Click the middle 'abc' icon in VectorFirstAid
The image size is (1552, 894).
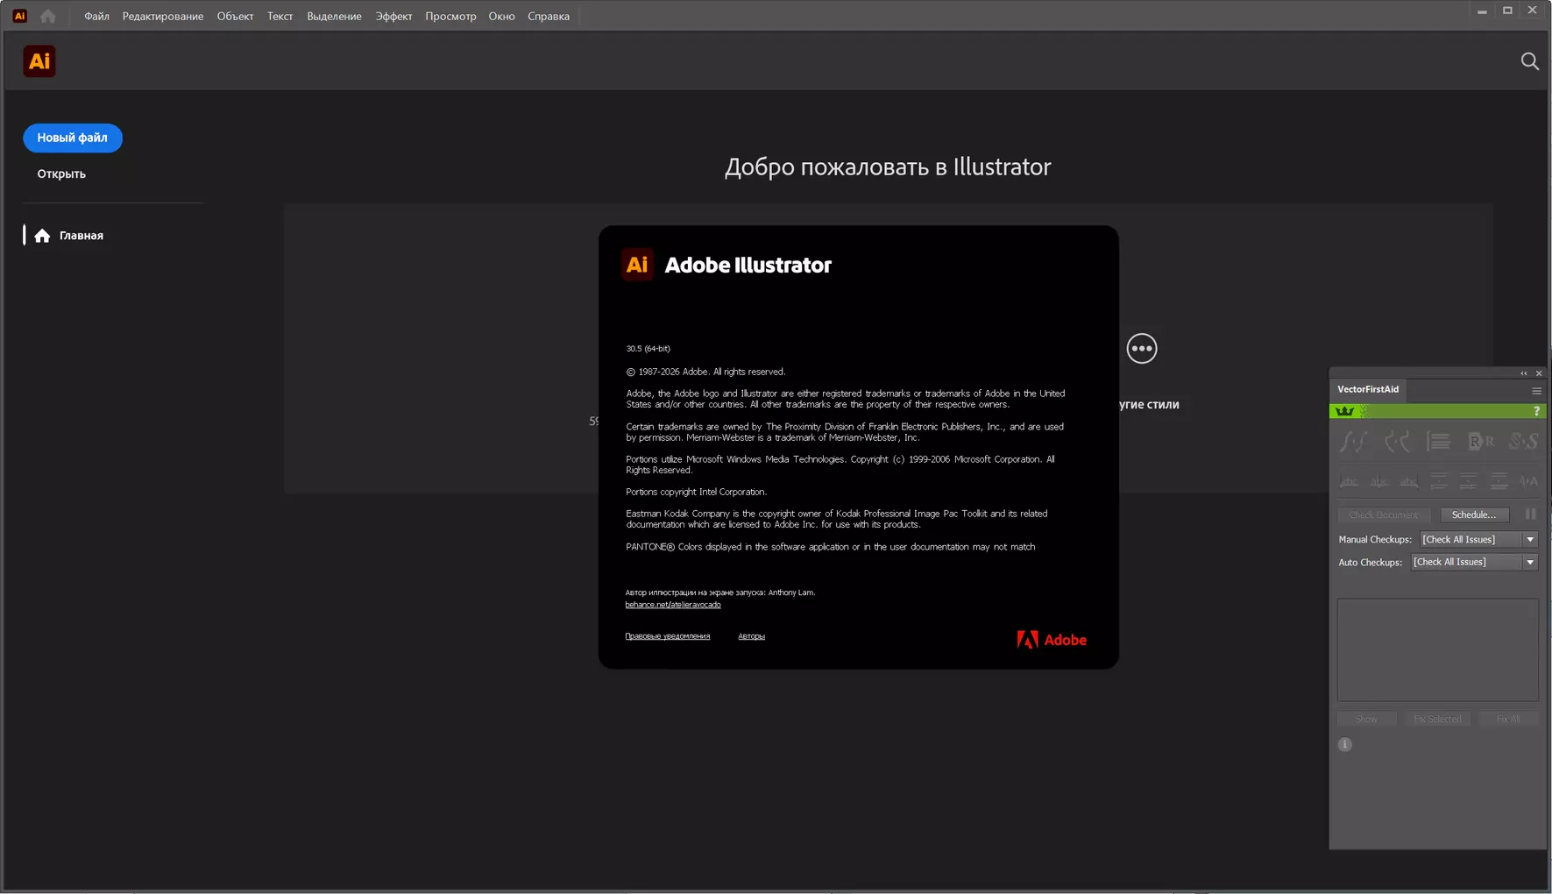[x=1379, y=481]
